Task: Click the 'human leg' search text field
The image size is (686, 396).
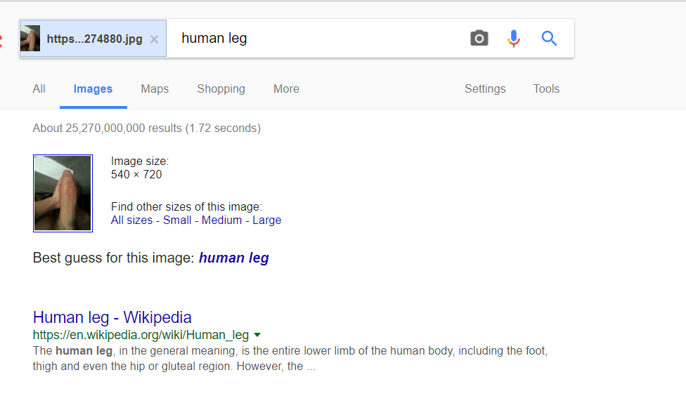Action: tap(316, 39)
